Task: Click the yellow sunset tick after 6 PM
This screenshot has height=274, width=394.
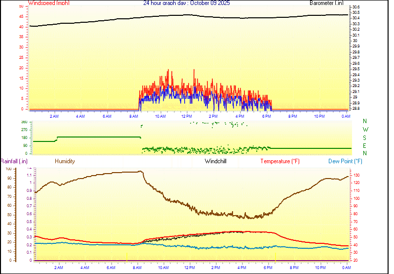Action: (275, 259)
